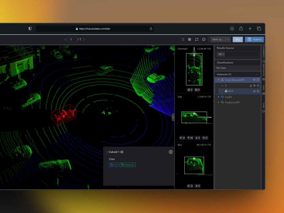Click the Side view cuboid thumbnail
Viewport: 284px width, 213px height.
pyautogui.click(x=194, y=117)
